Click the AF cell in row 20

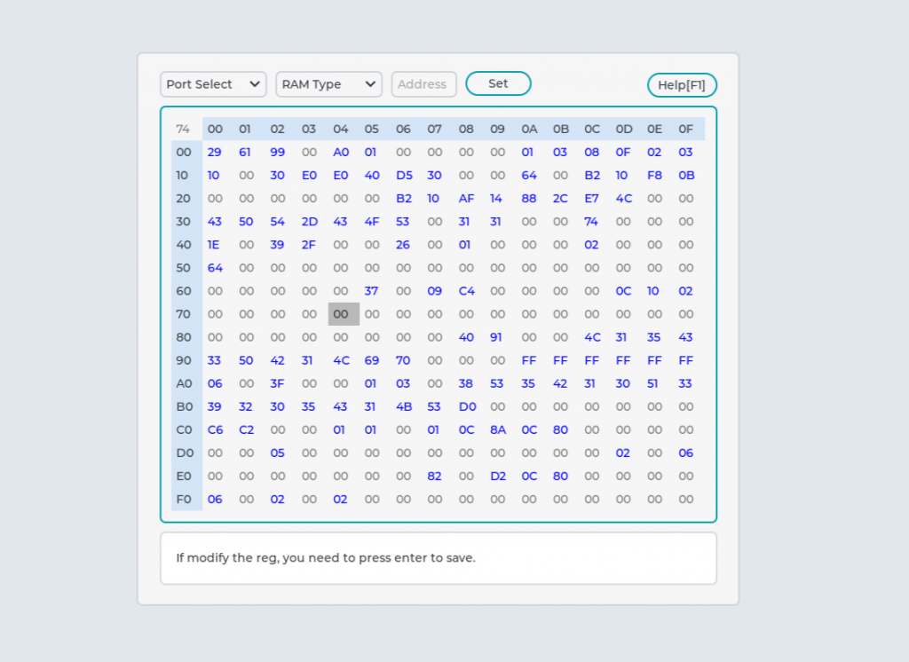click(466, 199)
